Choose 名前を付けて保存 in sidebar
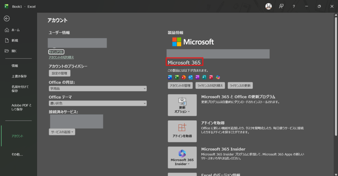 (x=20, y=89)
